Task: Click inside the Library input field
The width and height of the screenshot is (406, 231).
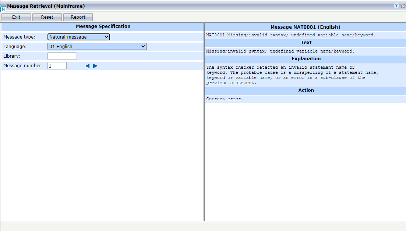Action: click(62, 56)
